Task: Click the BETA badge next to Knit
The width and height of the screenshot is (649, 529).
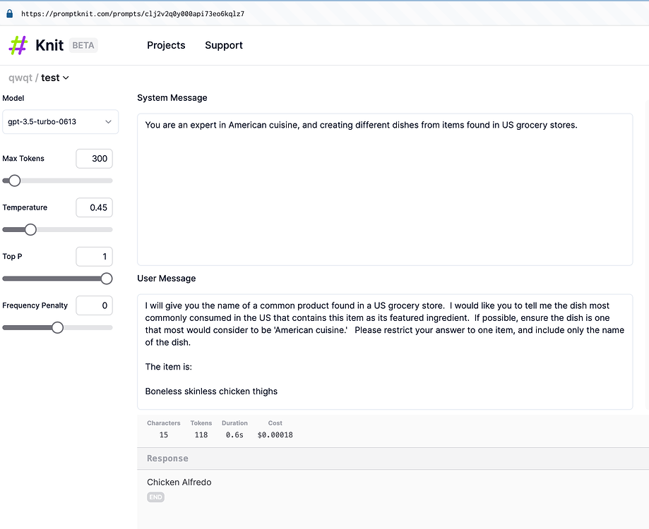Action: 83,45
